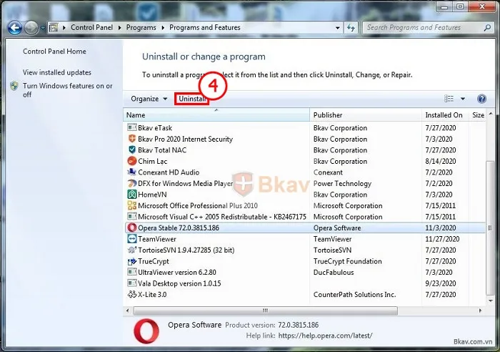The image size is (500, 352).
Task: Click the Bkav Pro 2020 shield icon
Action: [131, 139]
